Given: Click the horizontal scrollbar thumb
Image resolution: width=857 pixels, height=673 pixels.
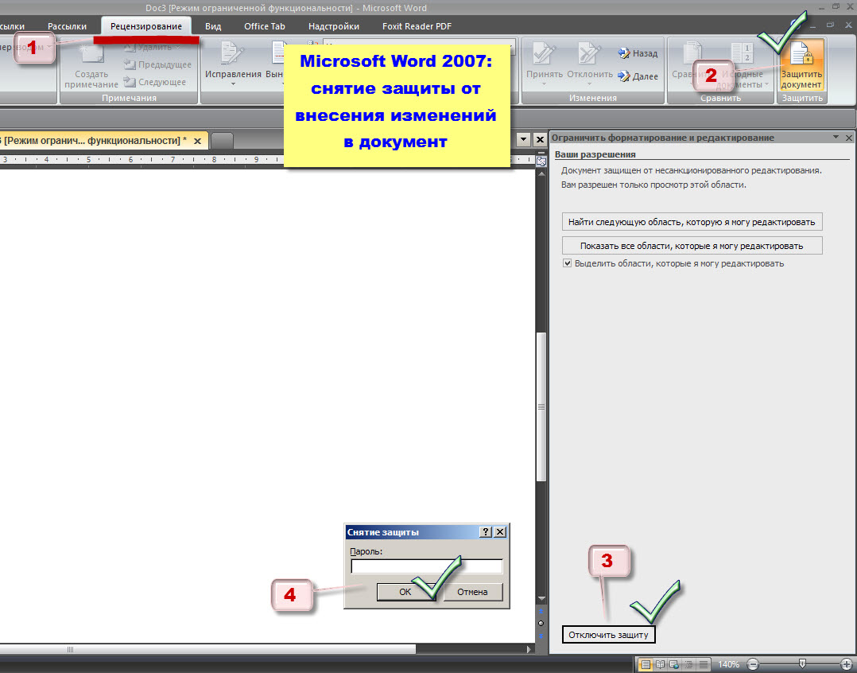Looking at the screenshot, I should tap(207, 649).
